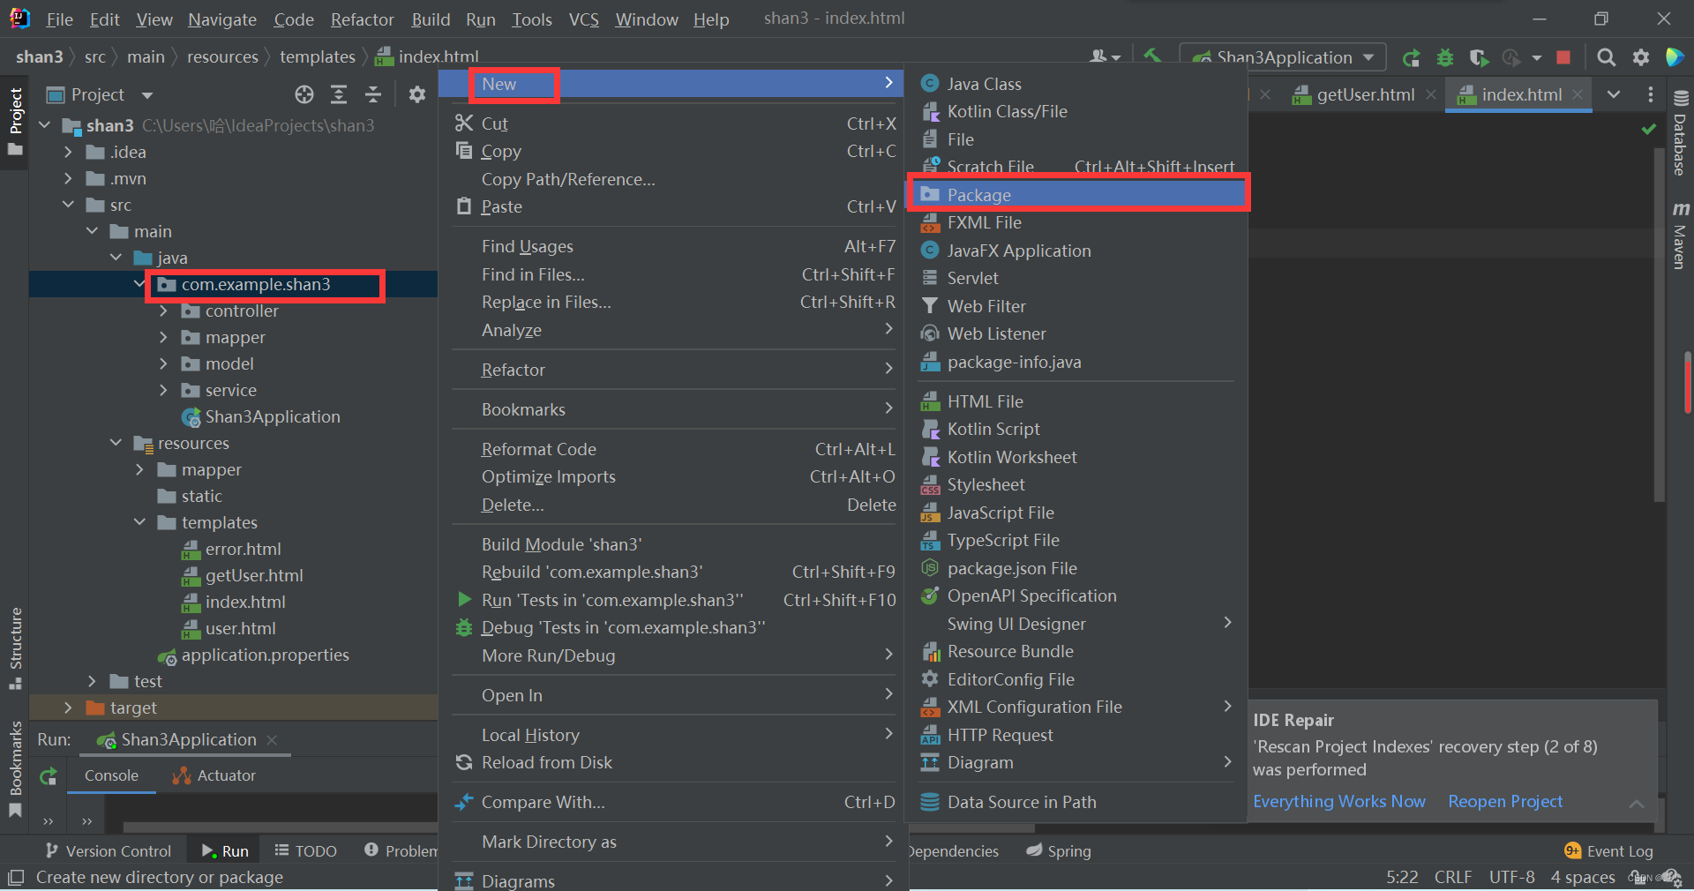1694x891 pixels.
Task: Expand the test folder
Action: click(x=92, y=681)
